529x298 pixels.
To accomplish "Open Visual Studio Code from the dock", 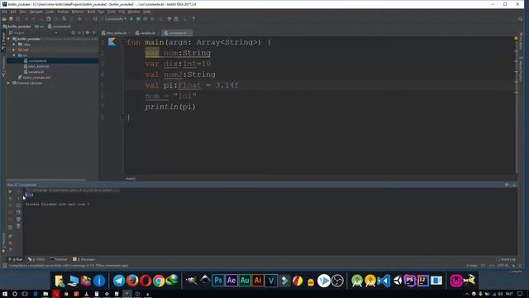I will [384, 281].
